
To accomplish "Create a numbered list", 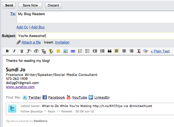I will [x=80, y=51].
